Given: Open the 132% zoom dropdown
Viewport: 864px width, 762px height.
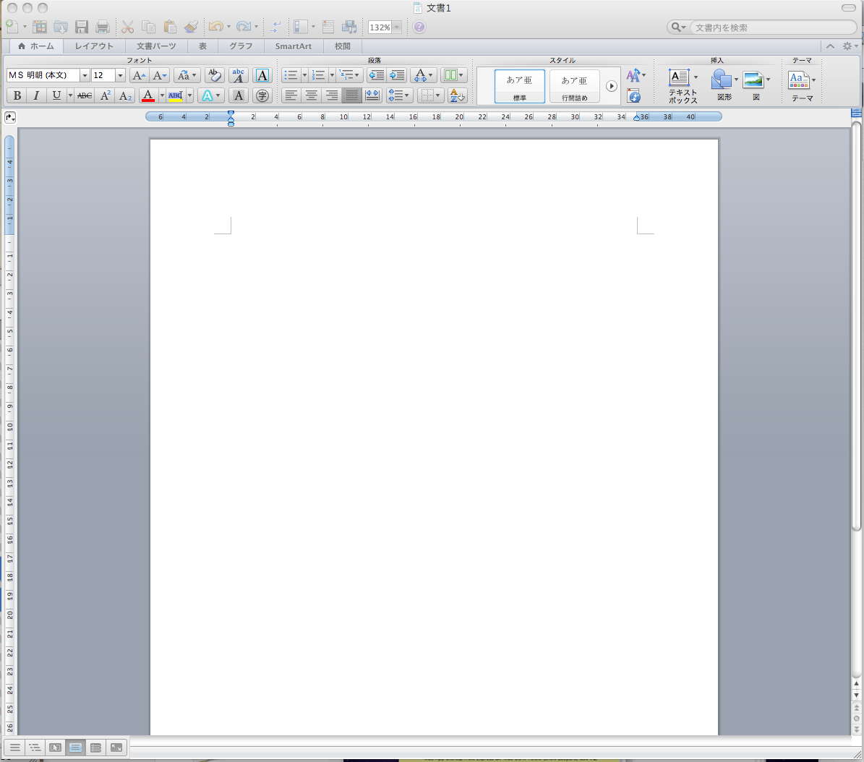Looking at the screenshot, I should pos(397,27).
